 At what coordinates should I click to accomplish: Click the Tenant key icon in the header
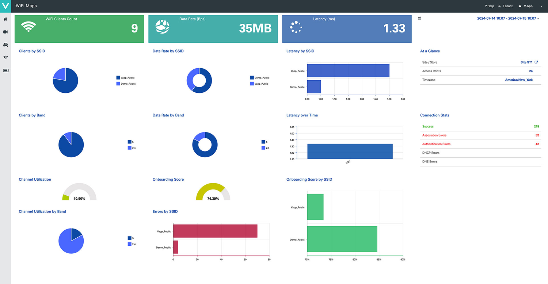499,6
